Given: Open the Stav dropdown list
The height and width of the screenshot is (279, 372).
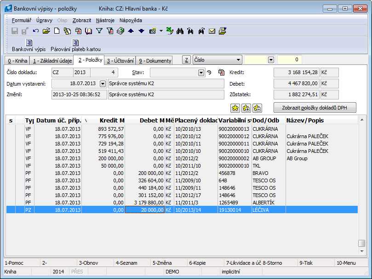Looking at the screenshot, I should [x=201, y=72].
